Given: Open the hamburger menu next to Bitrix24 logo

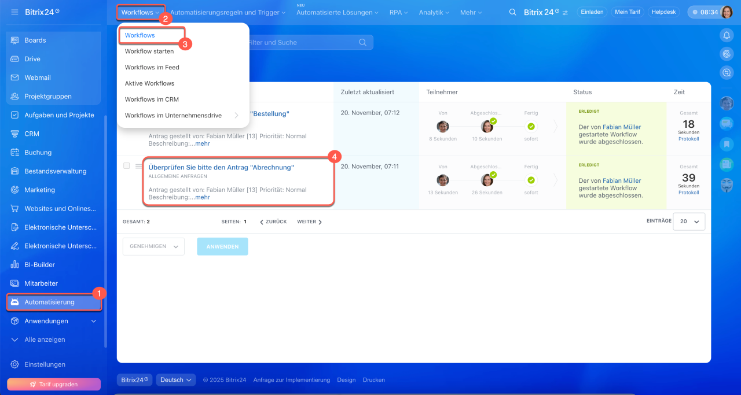Looking at the screenshot, I should 15,12.
